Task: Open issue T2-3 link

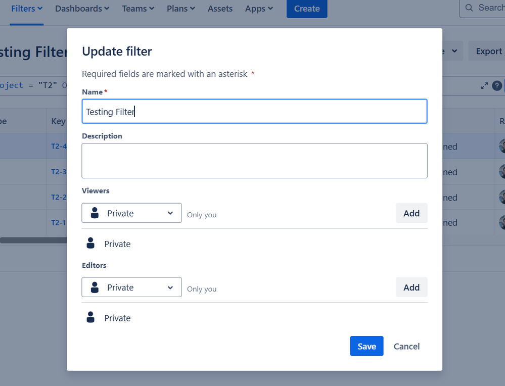Action: point(59,172)
